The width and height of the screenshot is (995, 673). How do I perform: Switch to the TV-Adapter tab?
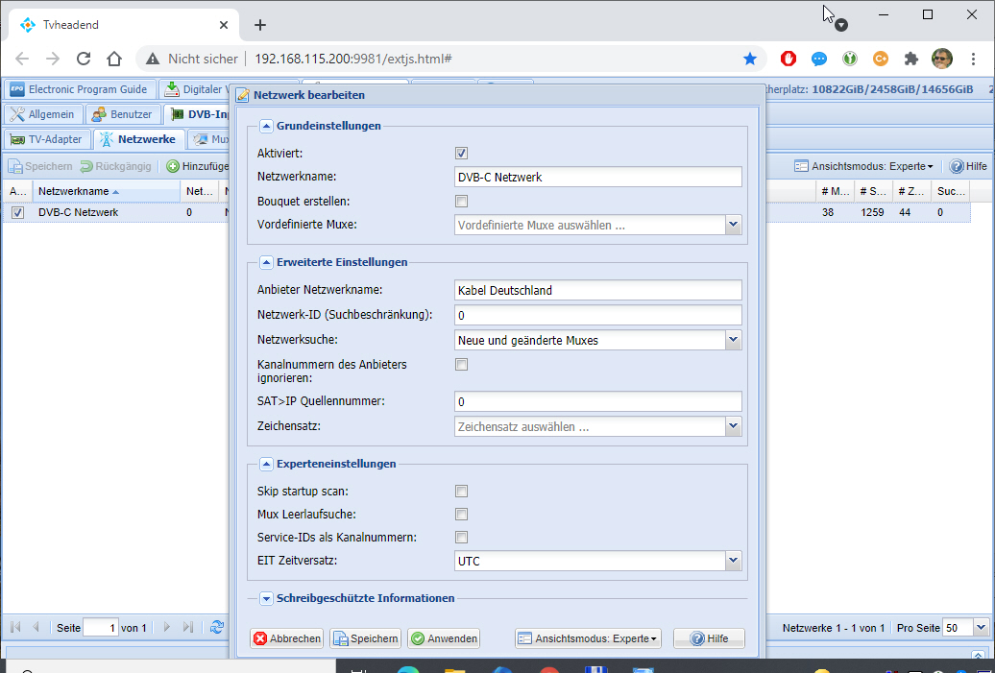tap(48, 139)
